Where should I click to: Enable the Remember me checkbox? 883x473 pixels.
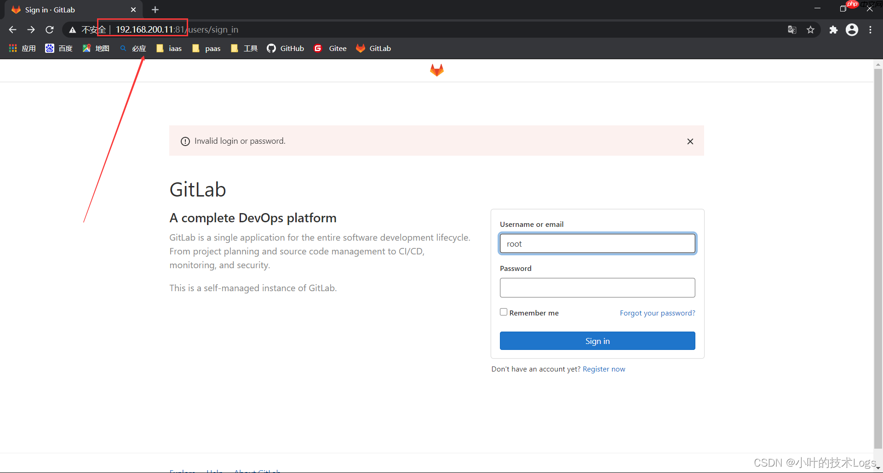pos(504,312)
